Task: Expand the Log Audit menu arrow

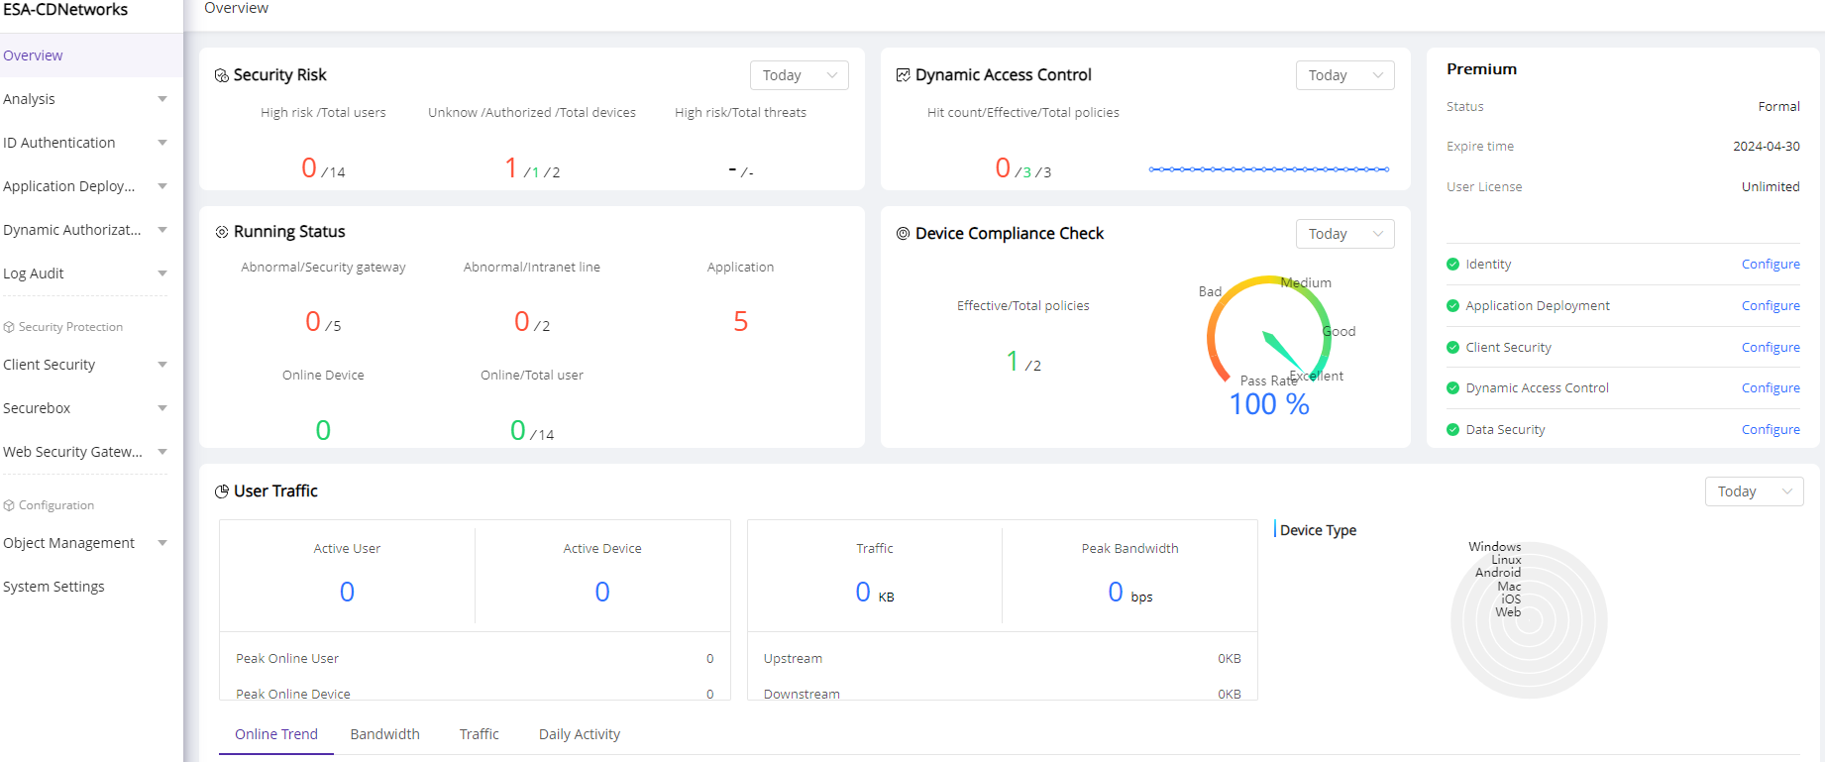Action: (x=162, y=273)
